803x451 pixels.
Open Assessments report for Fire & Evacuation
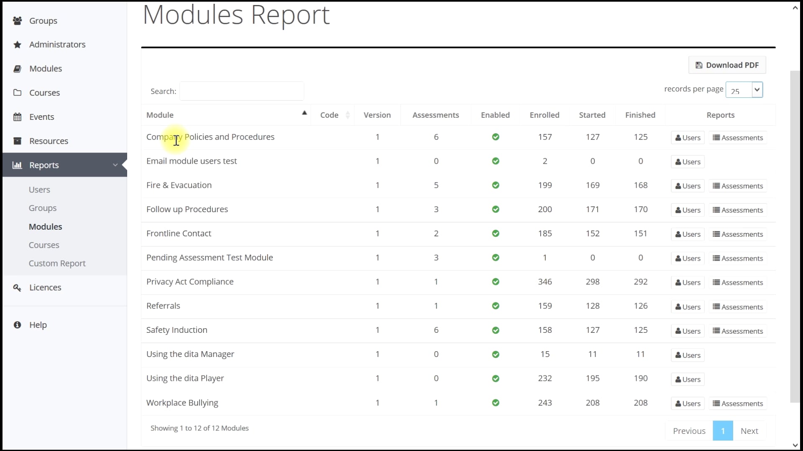pyautogui.click(x=738, y=186)
